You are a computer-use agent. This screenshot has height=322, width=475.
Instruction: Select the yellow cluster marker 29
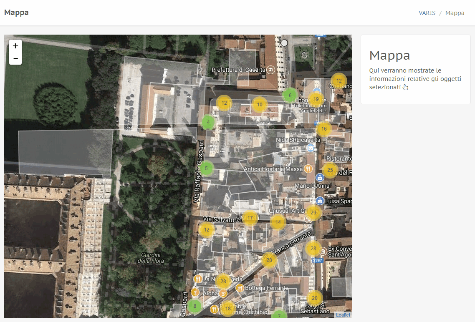point(313,213)
